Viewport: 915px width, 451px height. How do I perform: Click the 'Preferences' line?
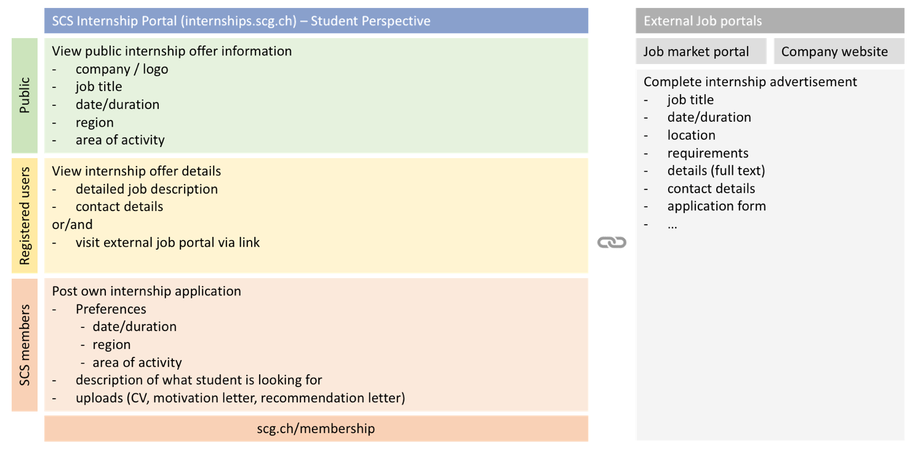click(111, 309)
